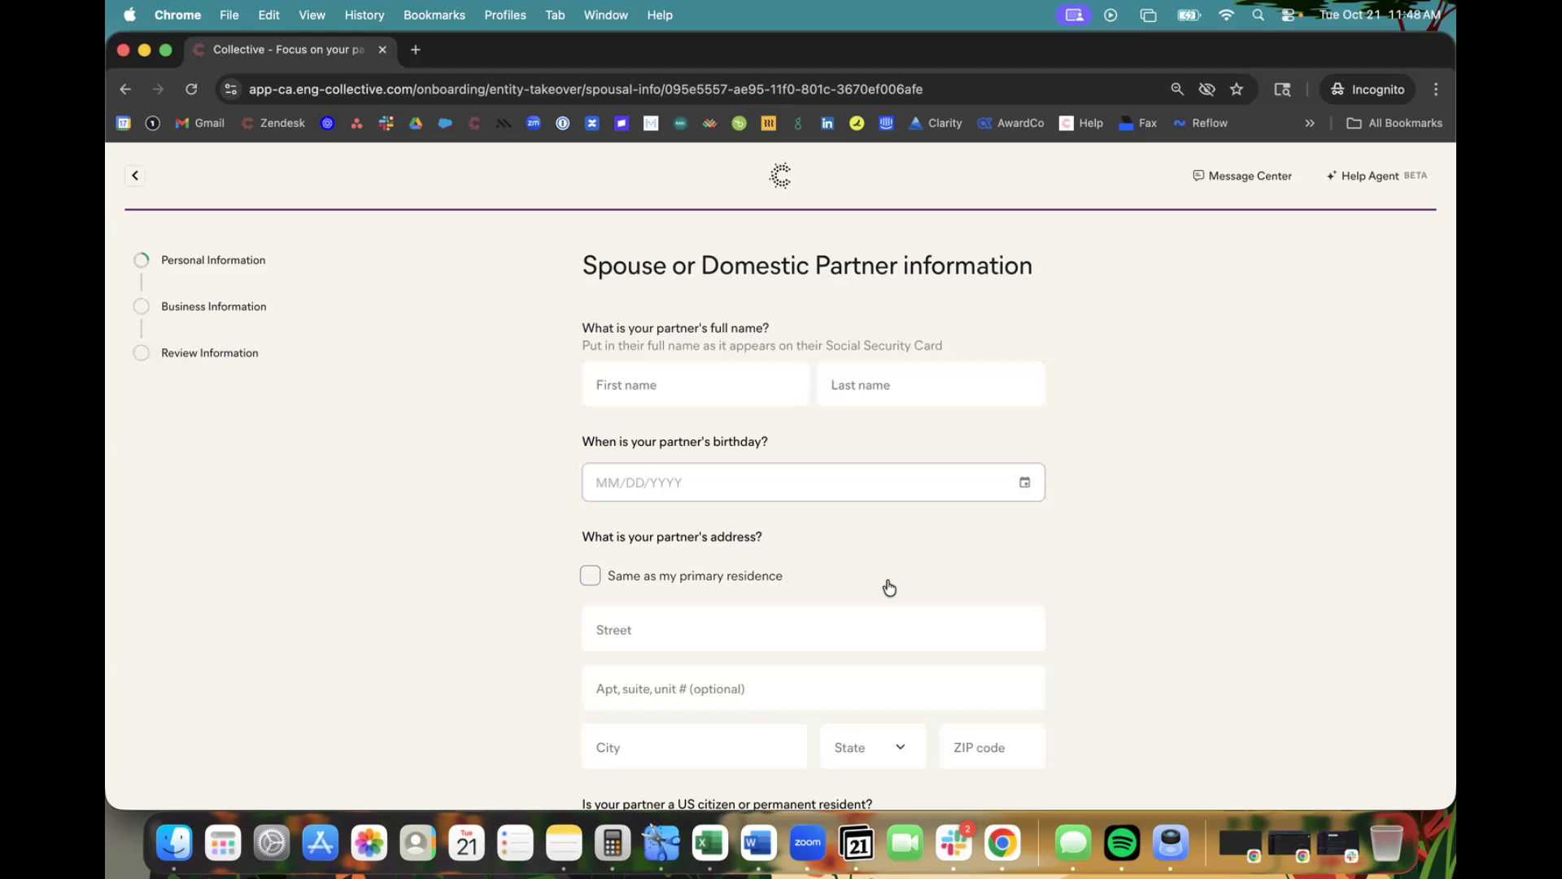Bookmark this page with star icon
This screenshot has height=879, width=1562.
tap(1237, 90)
